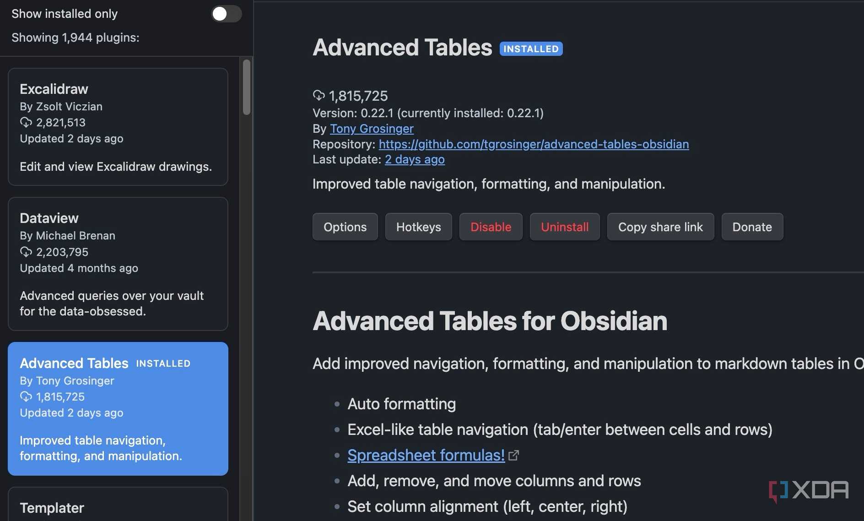Image resolution: width=864 pixels, height=521 pixels.
Task: Click the Updated 4 months ago text
Action: coord(79,268)
